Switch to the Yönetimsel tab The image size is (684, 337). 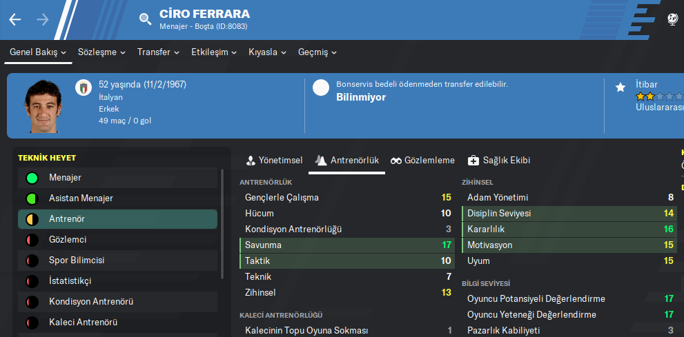[x=274, y=160]
